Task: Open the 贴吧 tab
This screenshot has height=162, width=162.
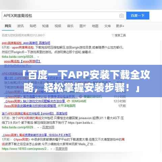Action: tap(33, 26)
